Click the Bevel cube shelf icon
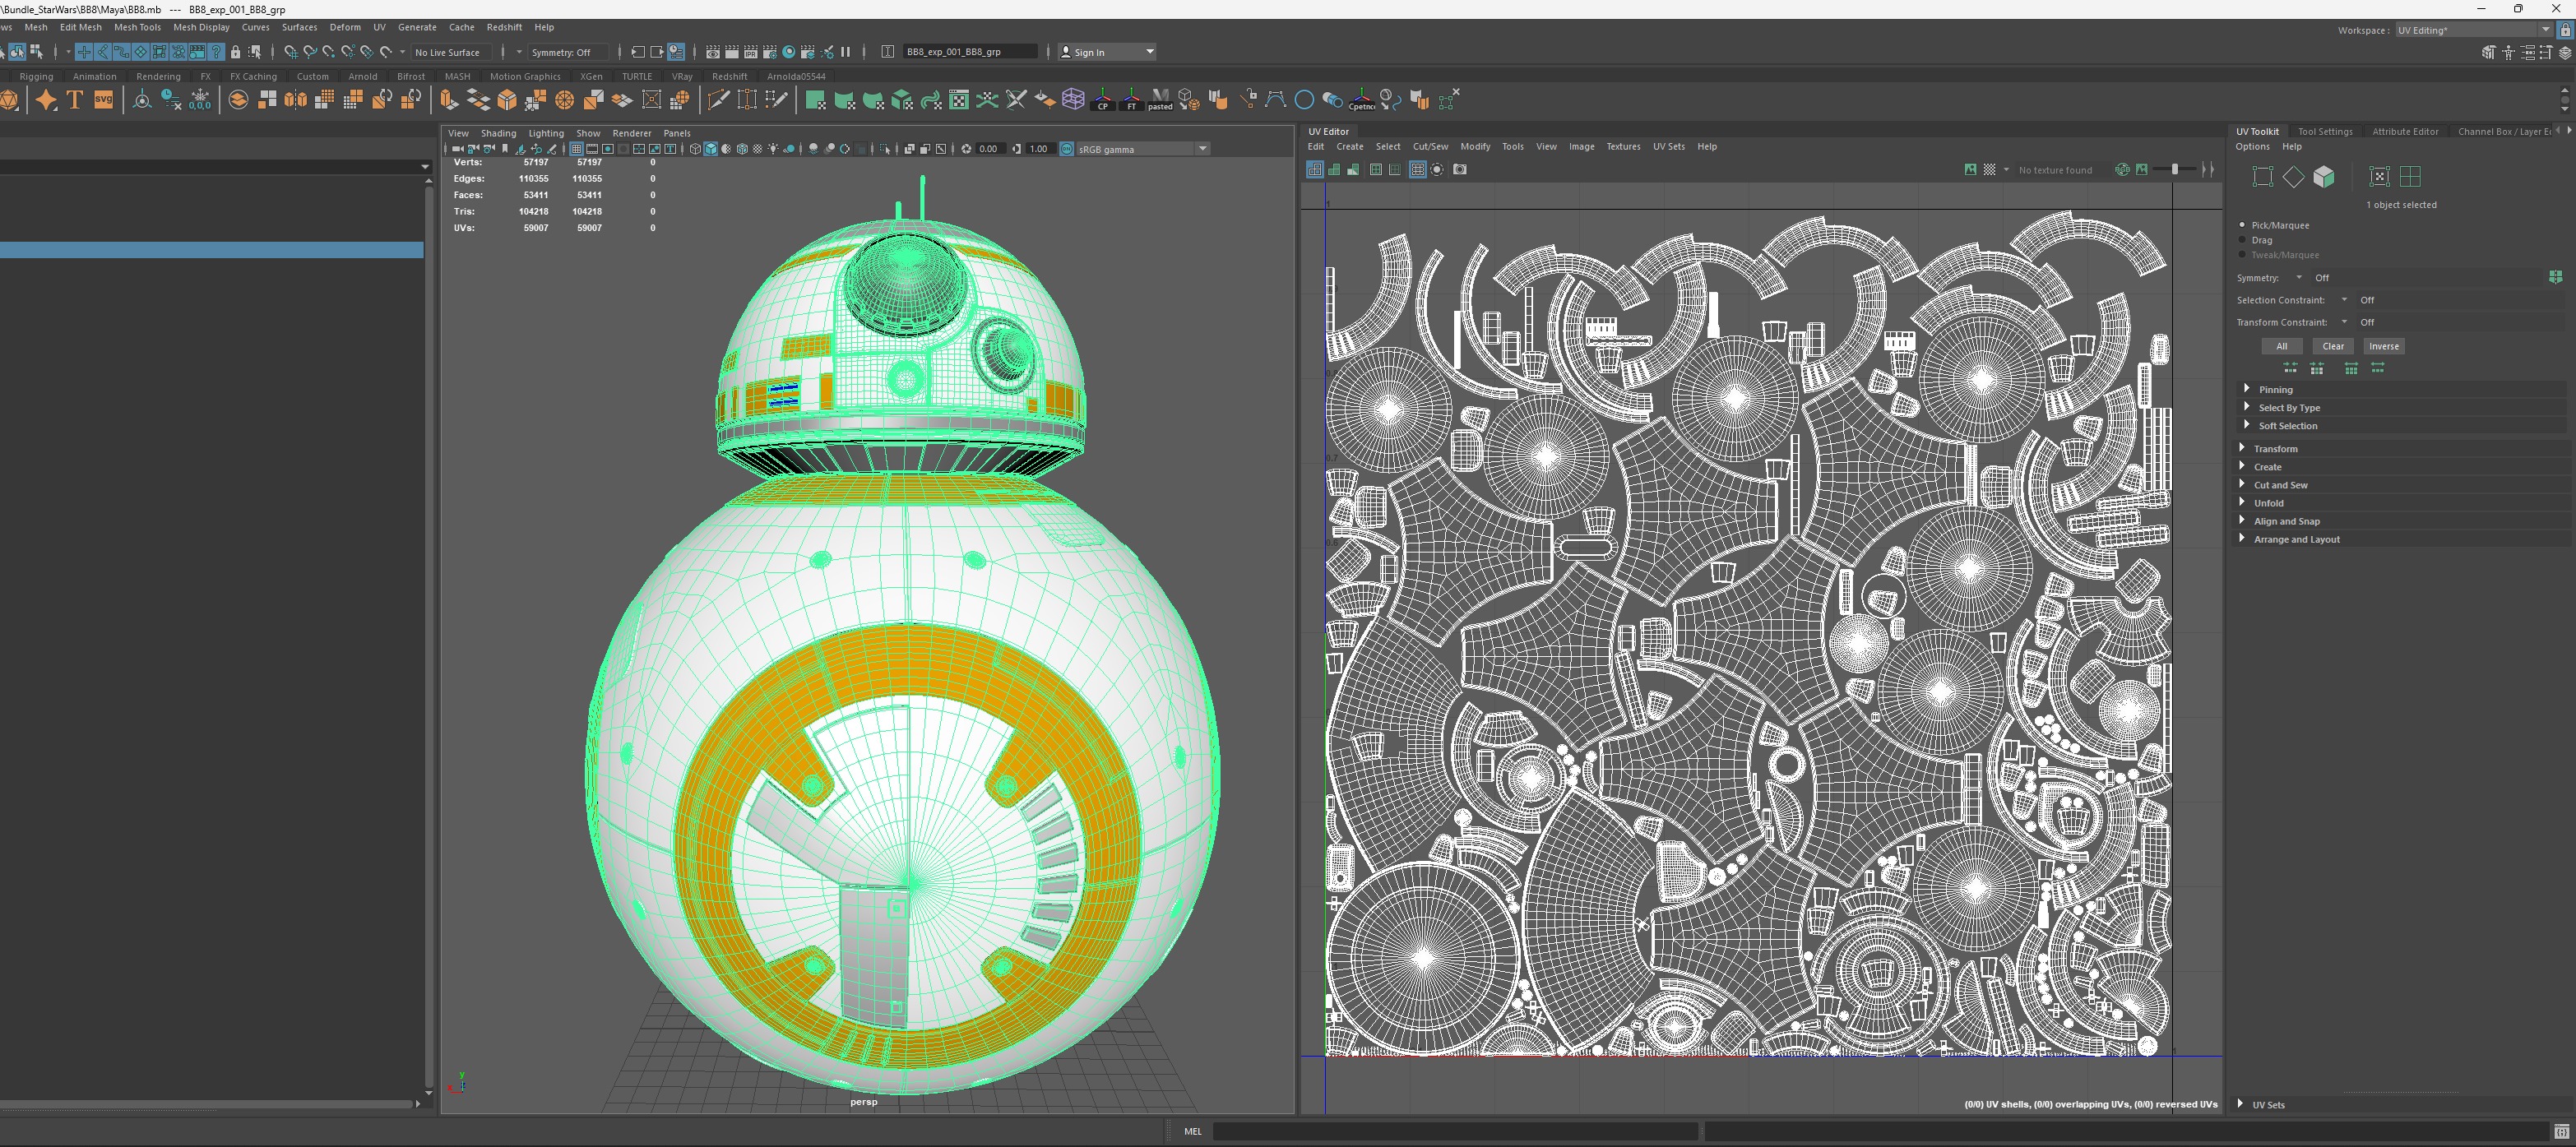Screen dimensions: 2576x1147 tap(507, 100)
